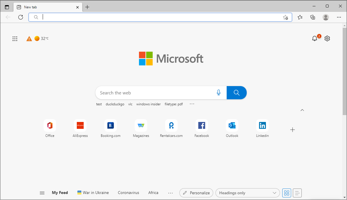This screenshot has width=347, height=200.
Task: Select the War in Ukraine tab
Action: point(93,193)
